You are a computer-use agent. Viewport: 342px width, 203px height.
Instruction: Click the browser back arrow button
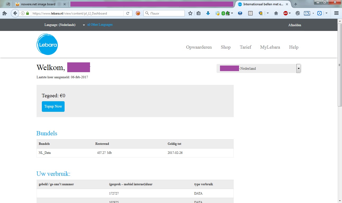(x=15, y=13)
